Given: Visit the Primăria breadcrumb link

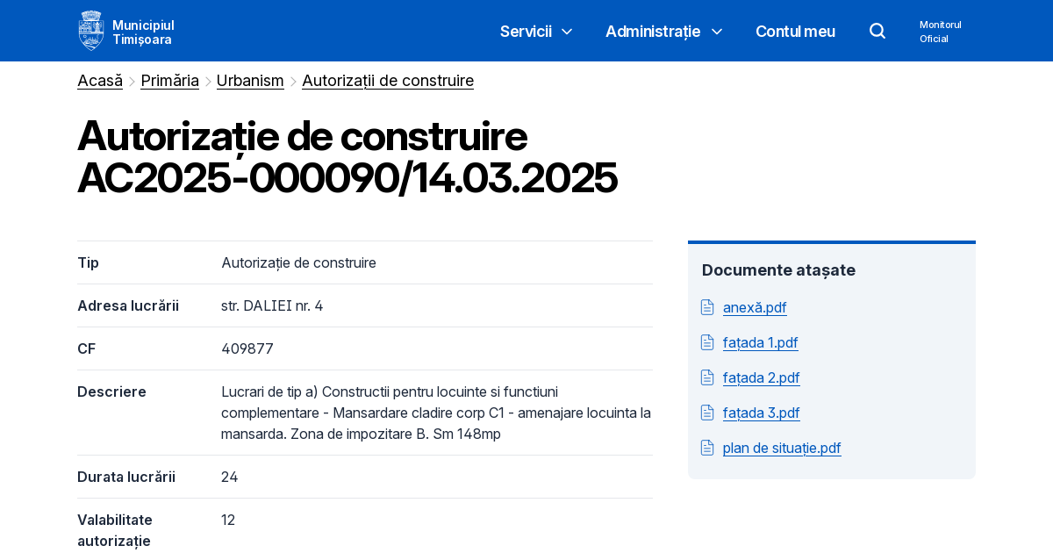Looking at the screenshot, I should 169,80.
